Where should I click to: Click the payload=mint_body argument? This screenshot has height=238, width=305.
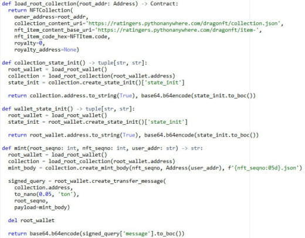(42, 208)
